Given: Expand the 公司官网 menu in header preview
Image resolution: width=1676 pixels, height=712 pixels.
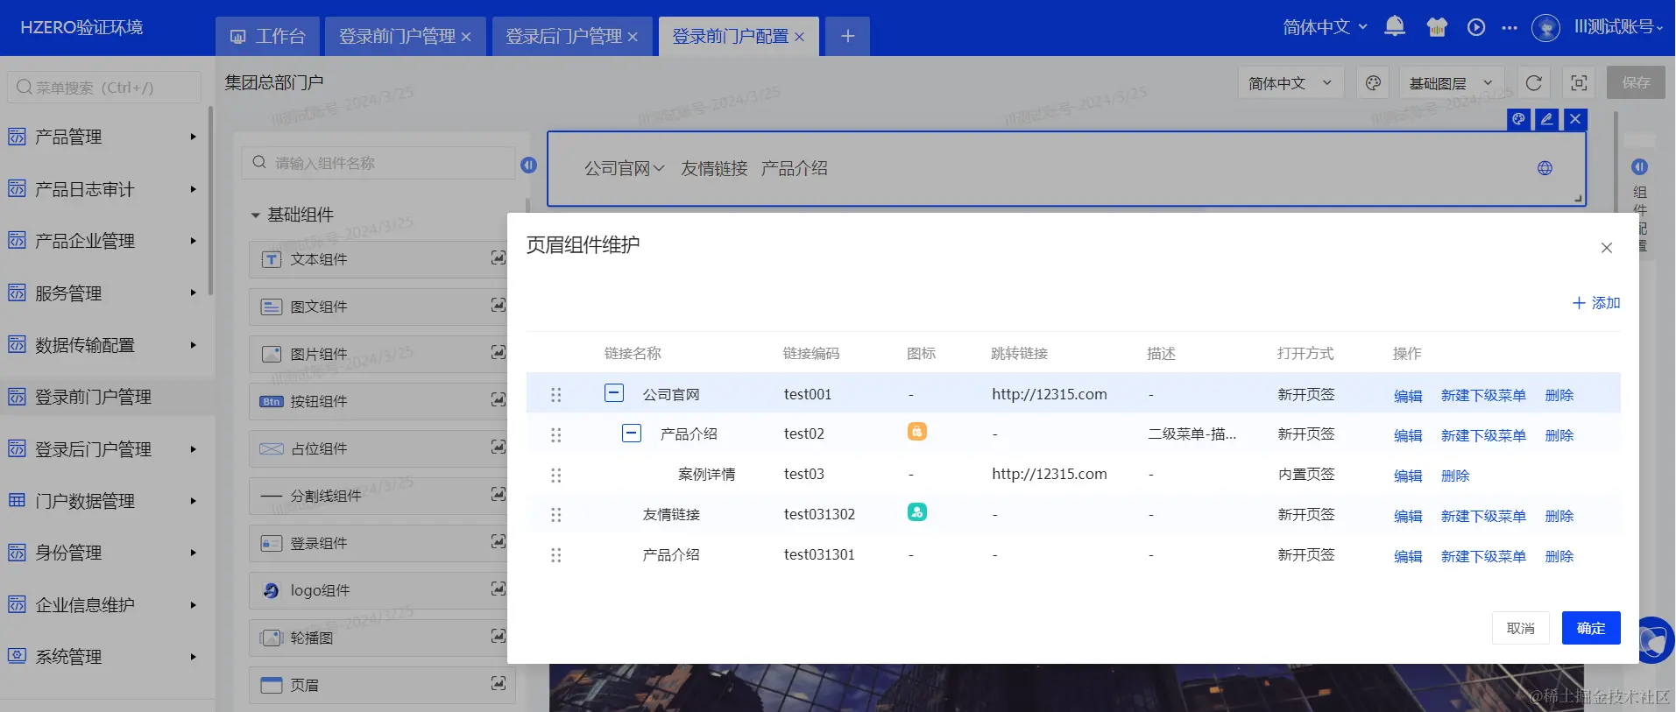Looking at the screenshot, I should [625, 168].
